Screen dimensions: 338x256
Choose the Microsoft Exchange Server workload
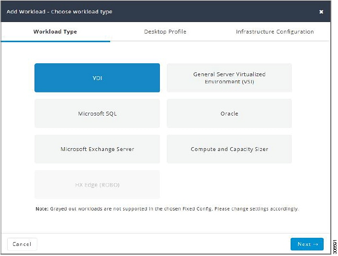point(97,149)
